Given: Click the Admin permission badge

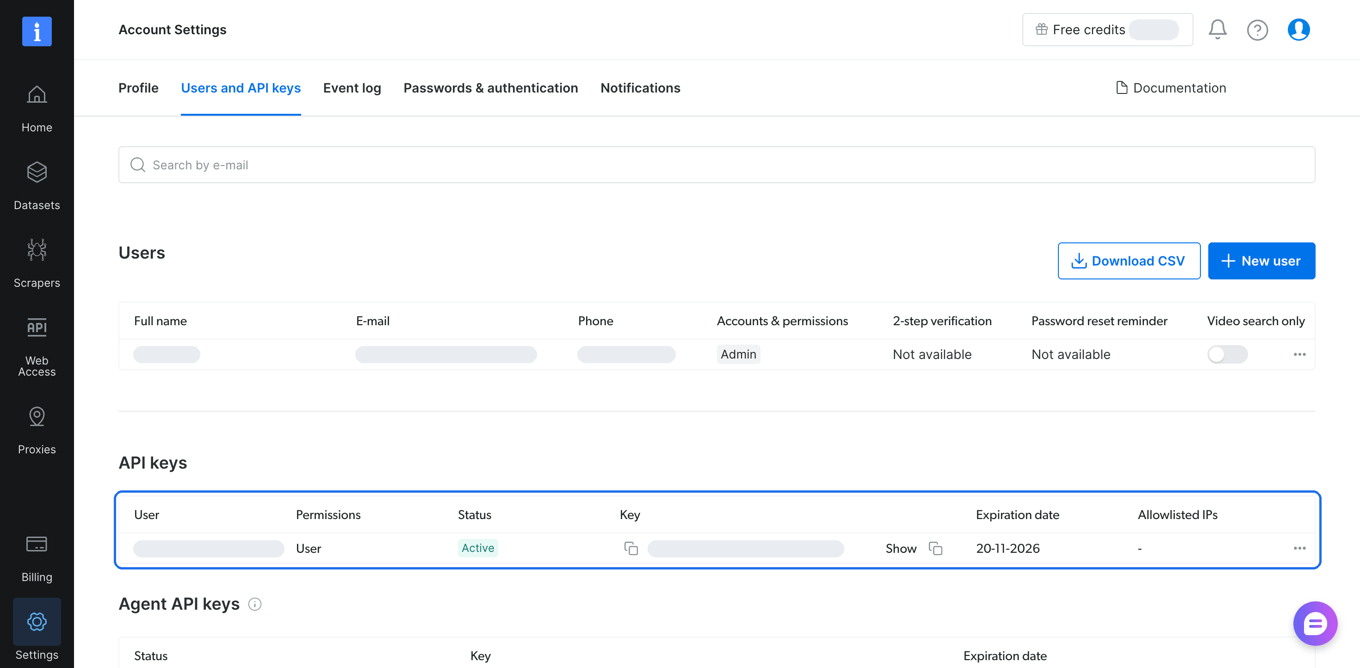Looking at the screenshot, I should pyautogui.click(x=738, y=354).
